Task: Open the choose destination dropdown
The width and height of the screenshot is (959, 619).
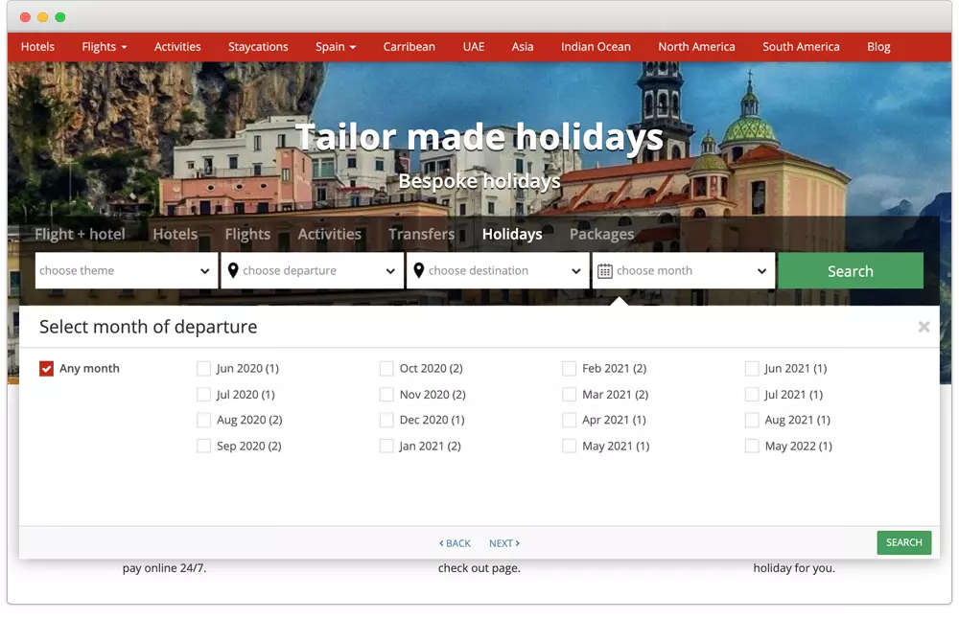Action: [498, 270]
